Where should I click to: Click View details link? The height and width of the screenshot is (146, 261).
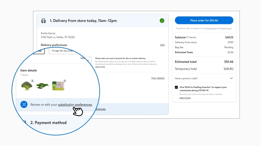pos(158,78)
